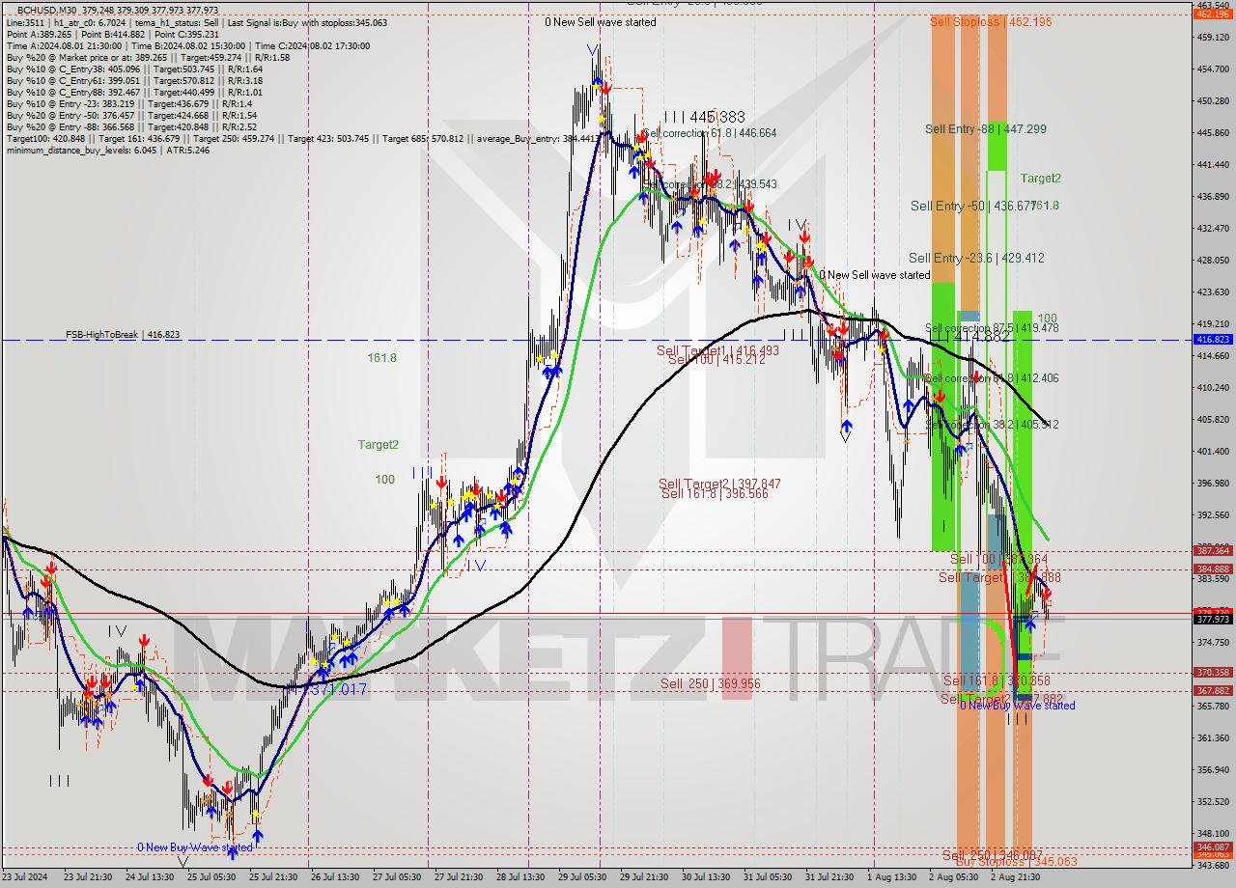Click the Buy %20 @ Entry -50 line
The height and width of the screenshot is (888, 1236).
131,115
